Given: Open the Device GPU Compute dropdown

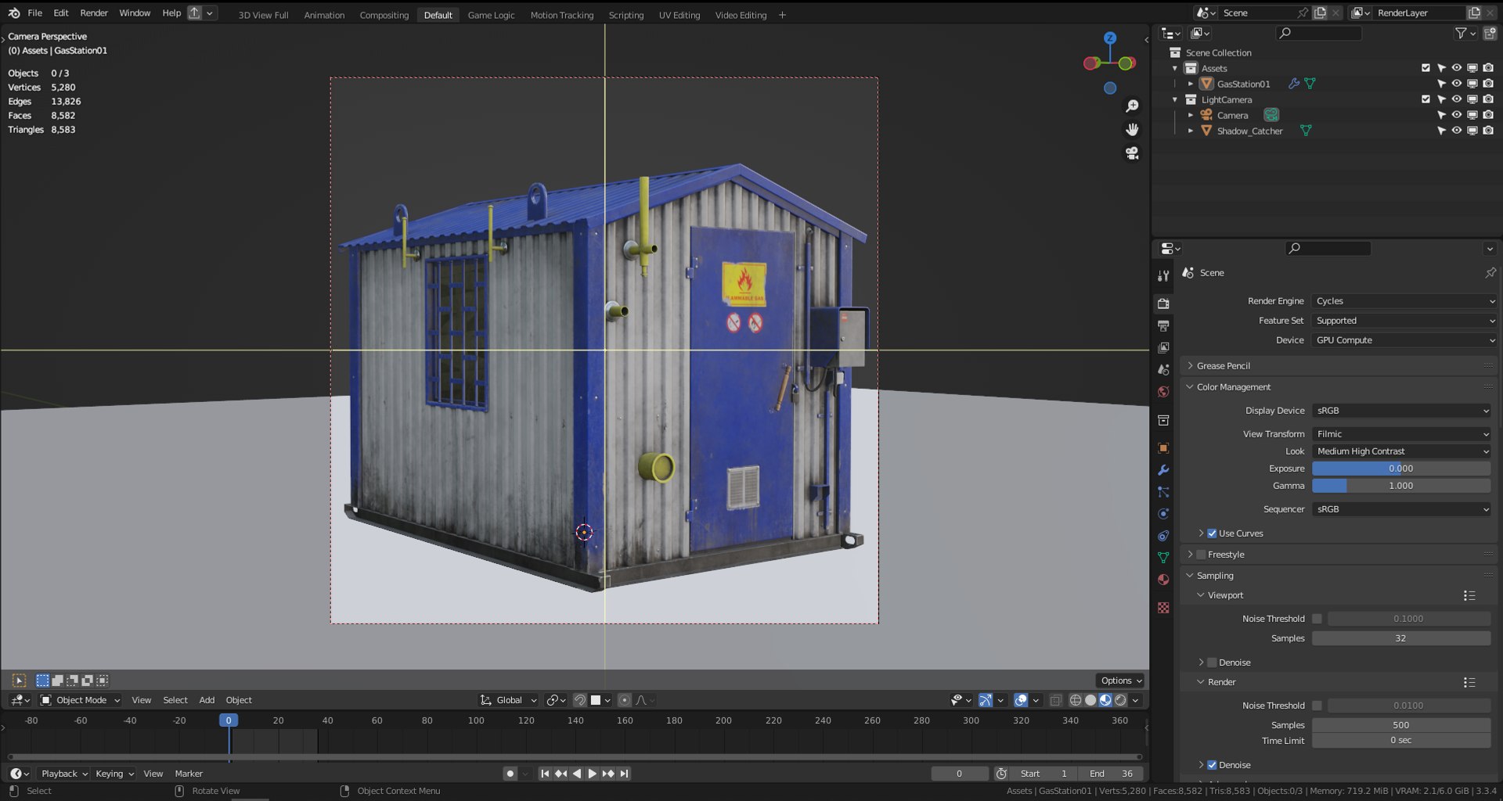Looking at the screenshot, I should 1404,340.
